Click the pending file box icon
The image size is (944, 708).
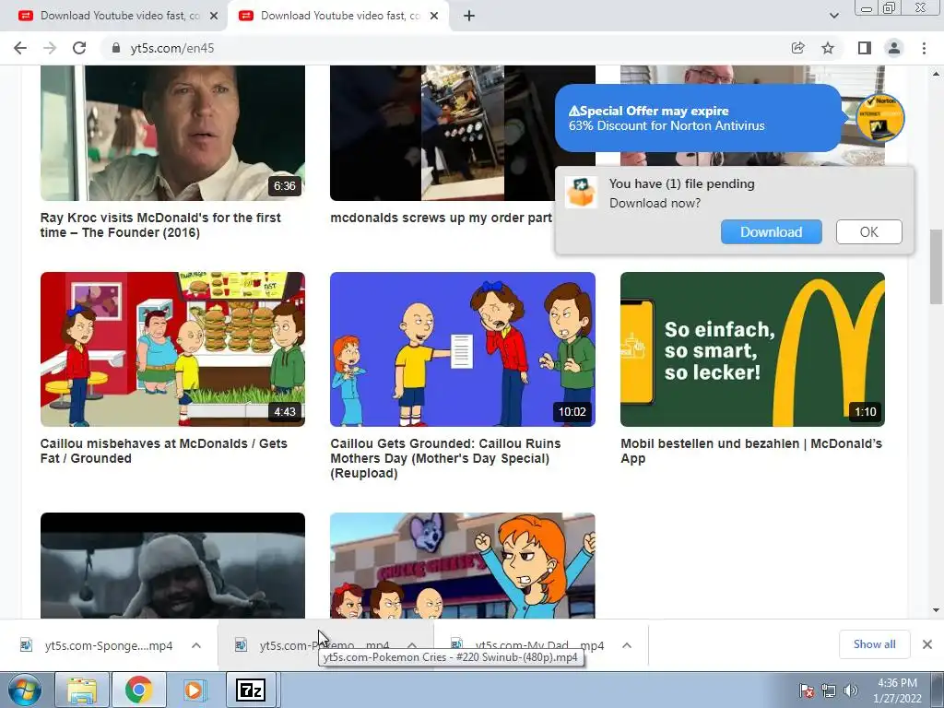click(582, 193)
